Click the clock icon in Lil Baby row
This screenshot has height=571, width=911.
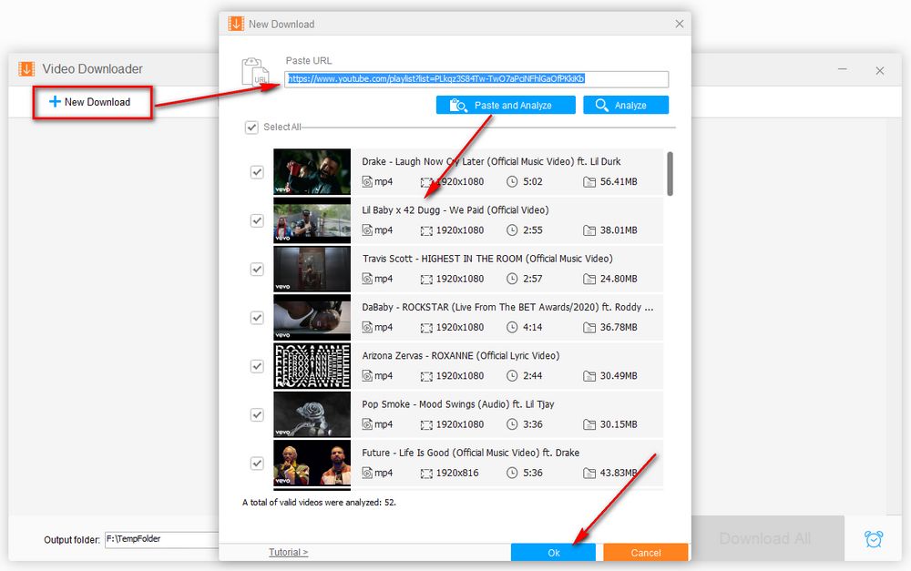pos(512,230)
